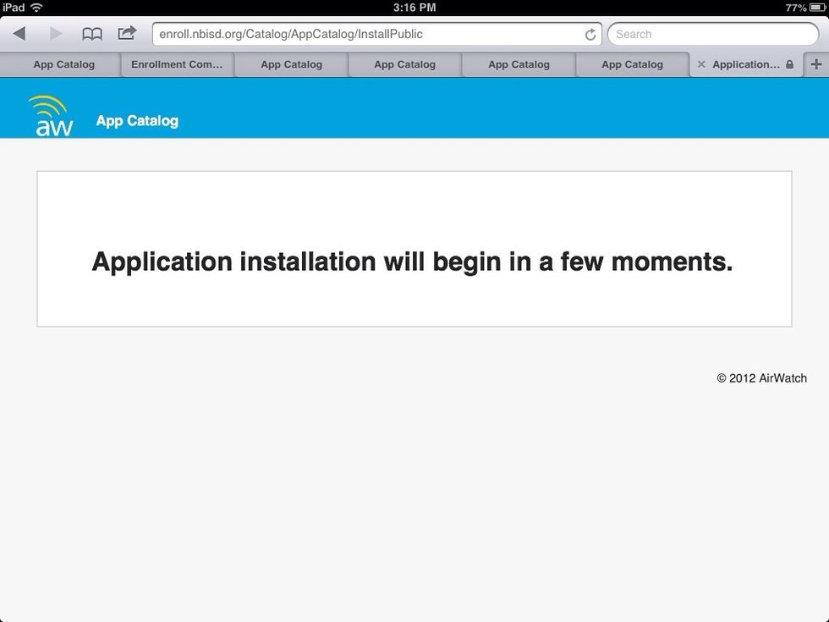The image size is (829, 622).
Task: Open a new tab with the plus button
Action: click(815, 63)
